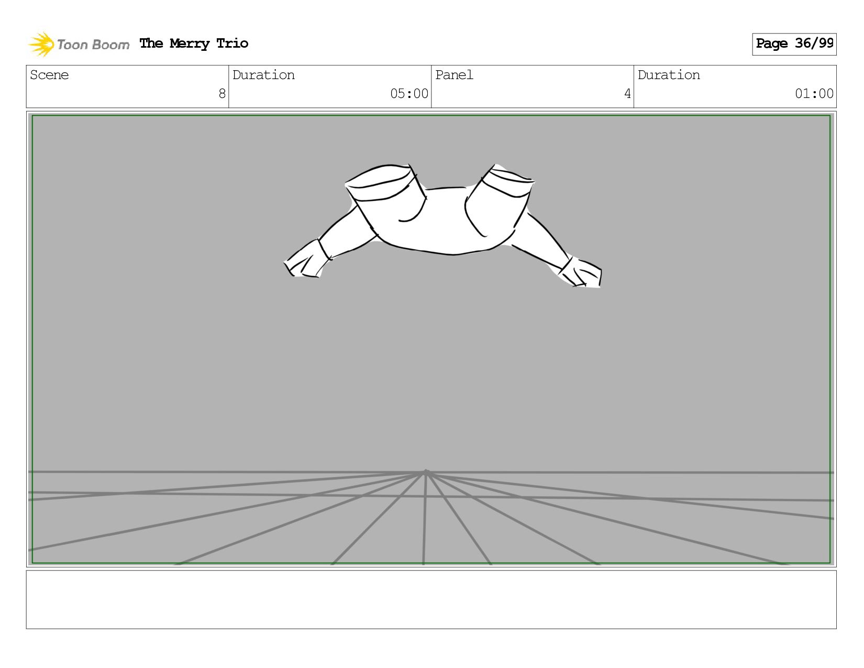Click the scene duration value '05:00'

pyautogui.click(x=409, y=94)
